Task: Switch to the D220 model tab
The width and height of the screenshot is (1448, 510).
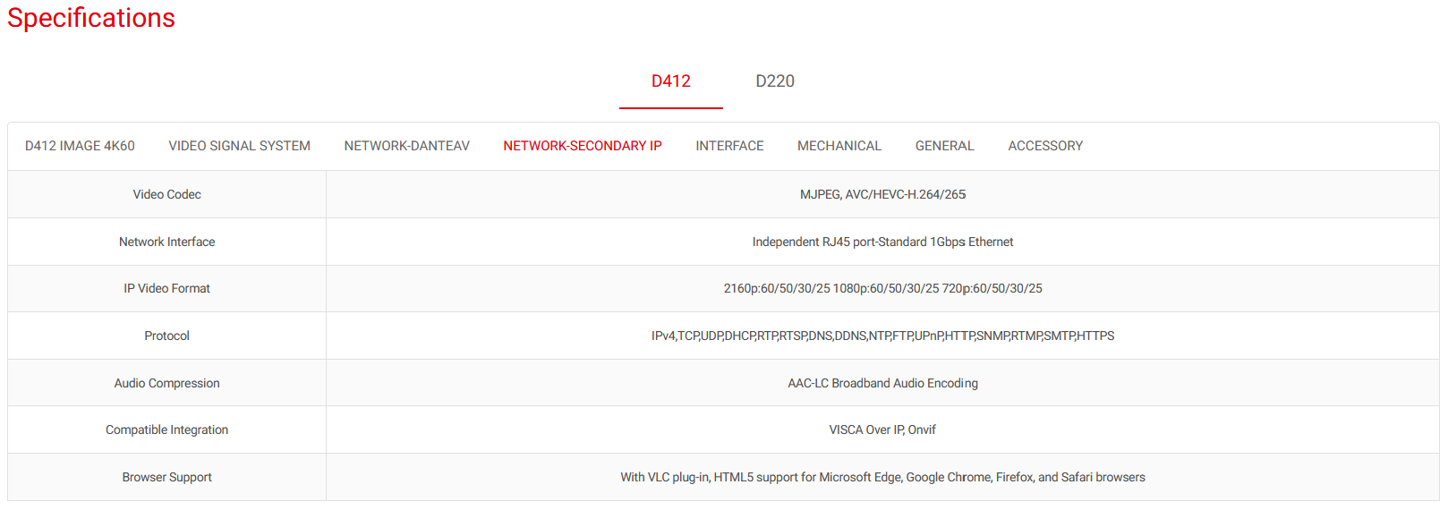Action: 774,81
